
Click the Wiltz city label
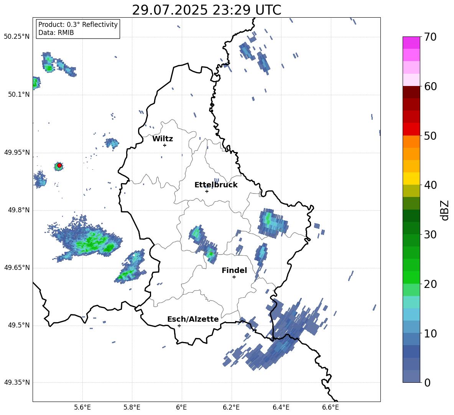pyautogui.click(x=163, y=139)
